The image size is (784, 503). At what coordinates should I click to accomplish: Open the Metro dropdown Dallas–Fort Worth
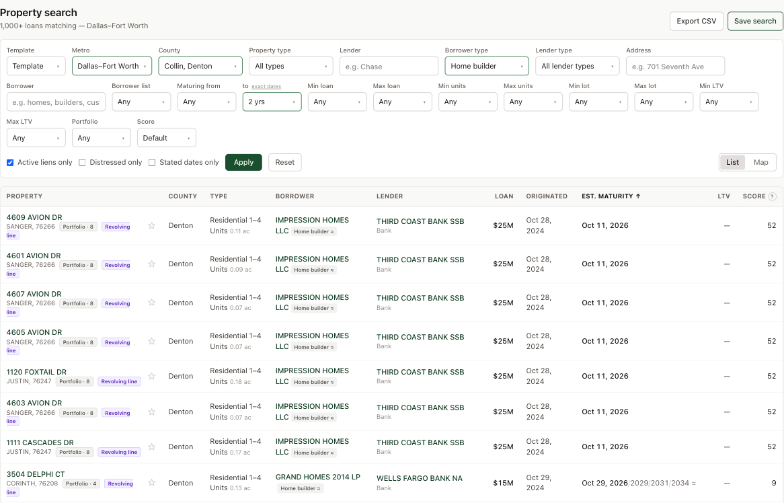(112, 66)
